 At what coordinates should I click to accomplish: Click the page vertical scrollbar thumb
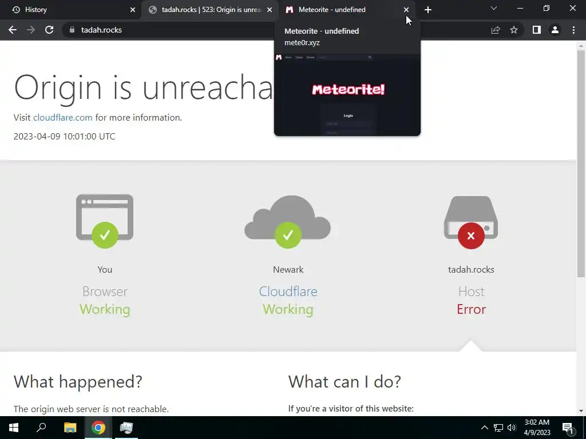tap(581, 163)
